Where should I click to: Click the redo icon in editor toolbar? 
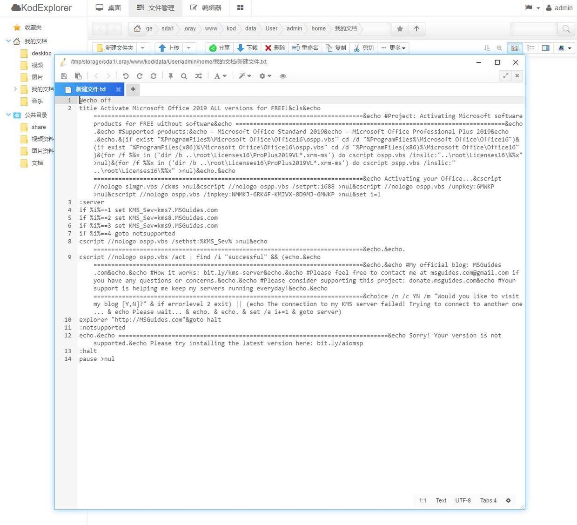(x=140, y=76)
